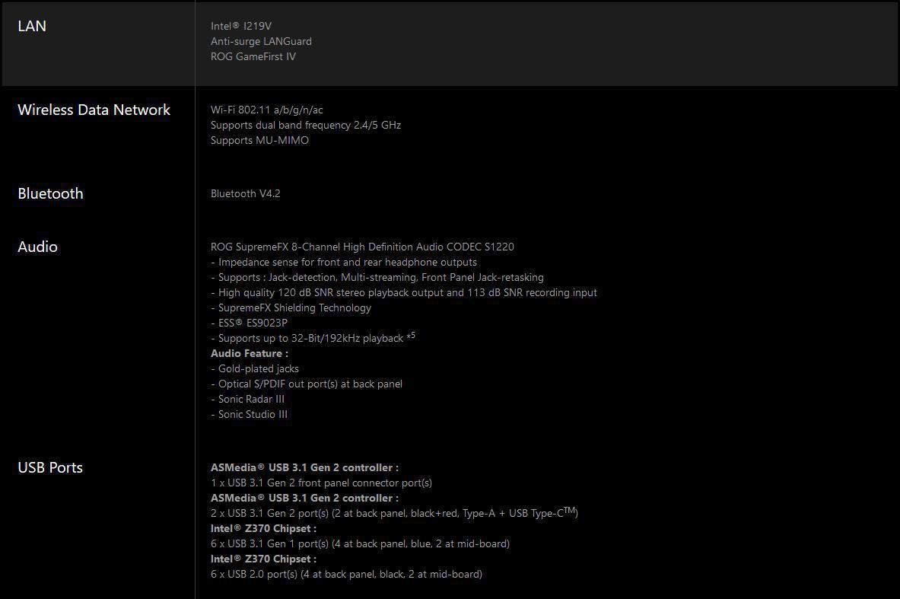This screenshot has height=599, width=900.
Task: Select the "Supports MU-MIMO" line
Action: 259,140
